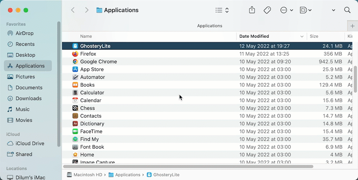Click the Edit Tags toolbar icon
The height and width of the screenshot is (180, 358).
click(x=267, y=10)
